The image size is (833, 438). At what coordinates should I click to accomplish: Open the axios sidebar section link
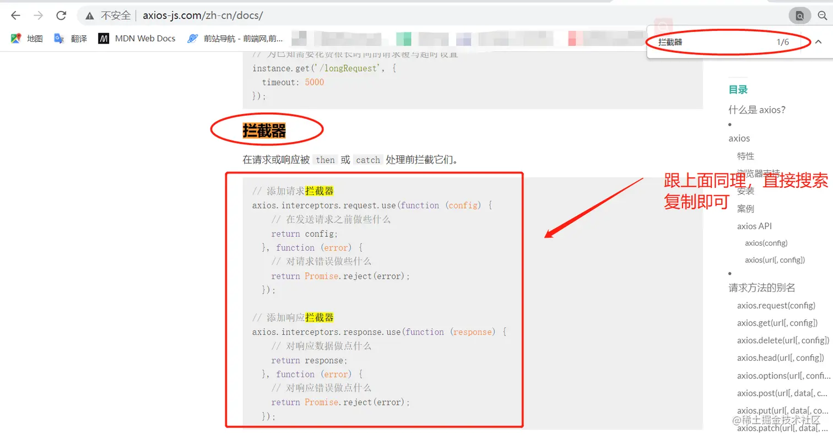739,138
